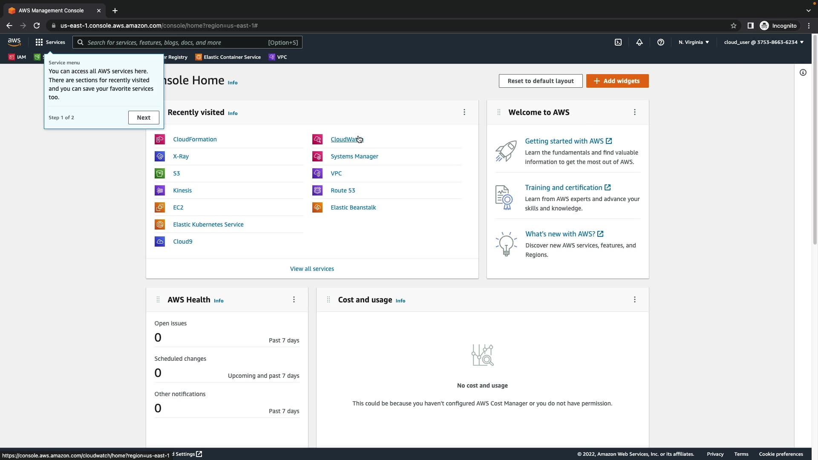818x460 pixels.
Task: Click the S3 bucket service icon
Action: [x=160, y=173]
